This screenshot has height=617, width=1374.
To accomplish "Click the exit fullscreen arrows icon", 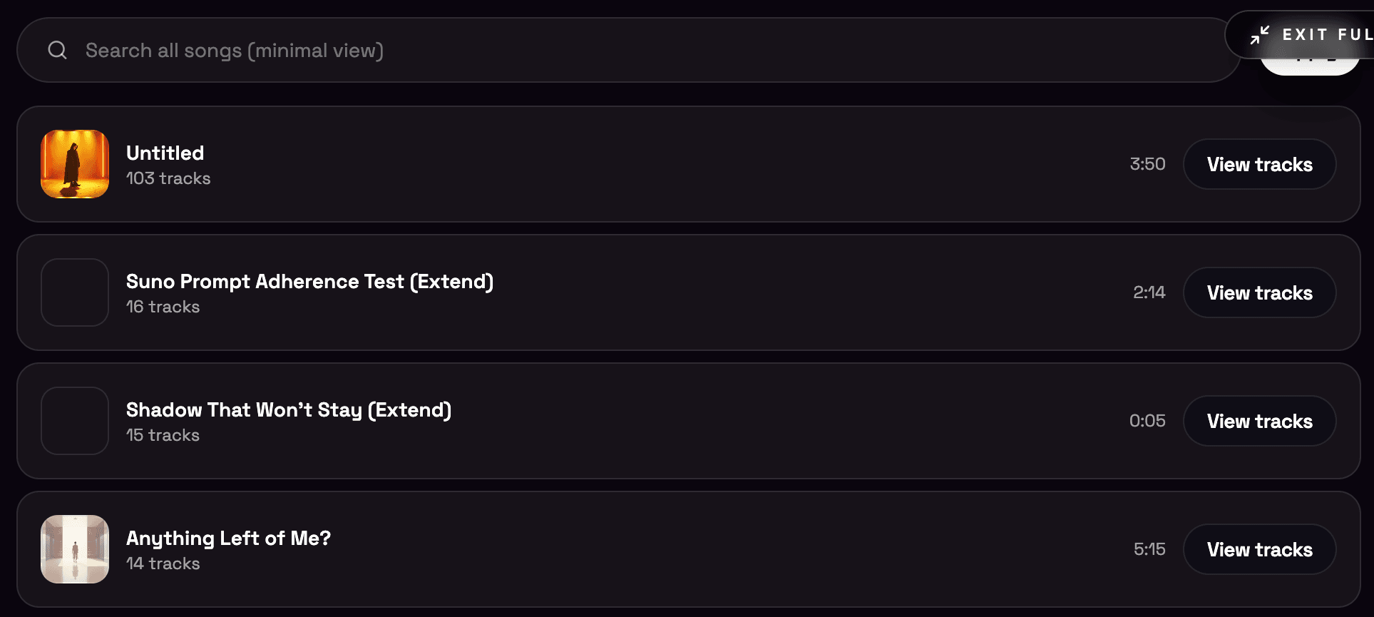I will pyautogui.click(x=1260, y=34).
